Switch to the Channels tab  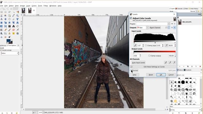(x=179, y=9)
